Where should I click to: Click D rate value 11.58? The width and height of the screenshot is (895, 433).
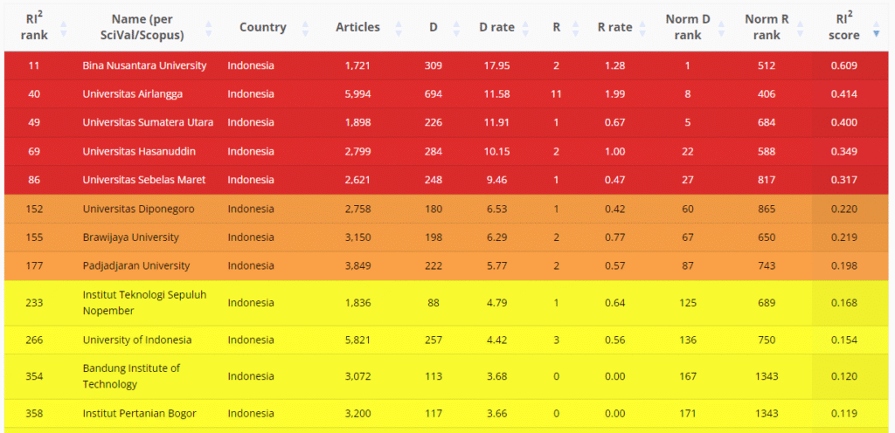coord(496,94)
